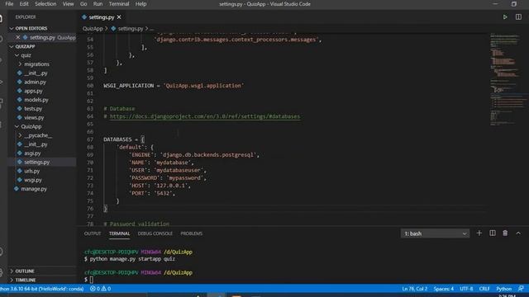The image size is (529, 297).
Task: Run the Python file with the play icon
Action: [505, 16]
